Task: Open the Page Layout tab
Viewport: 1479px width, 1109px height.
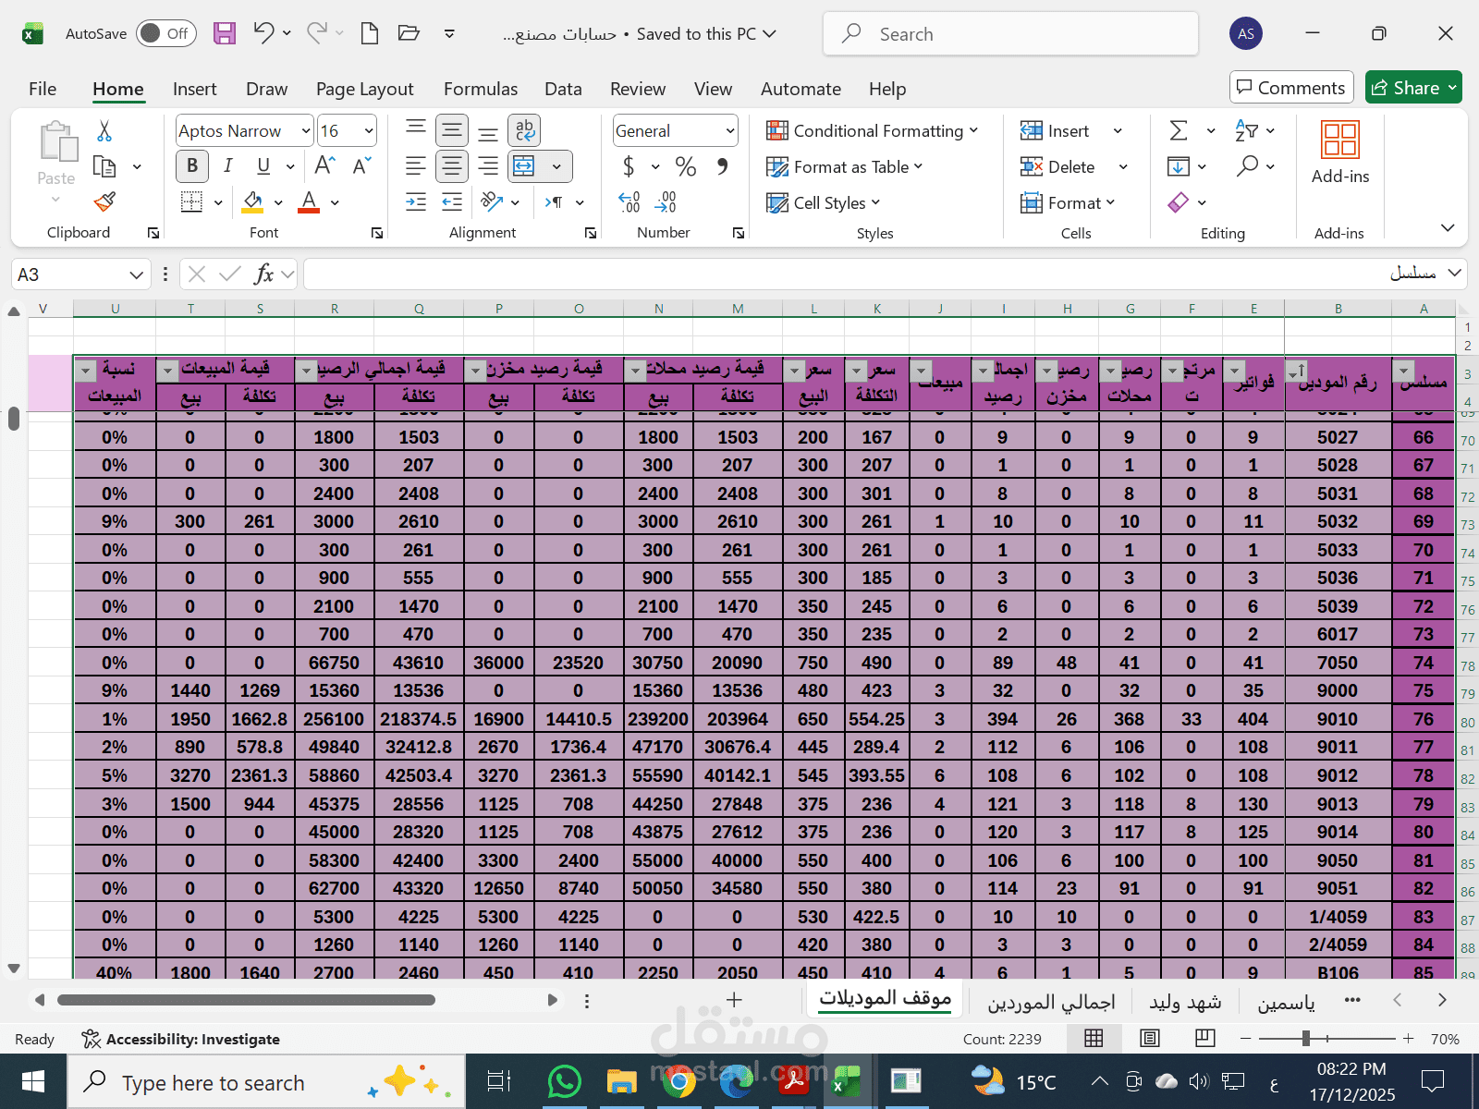Action: (364, 89)
